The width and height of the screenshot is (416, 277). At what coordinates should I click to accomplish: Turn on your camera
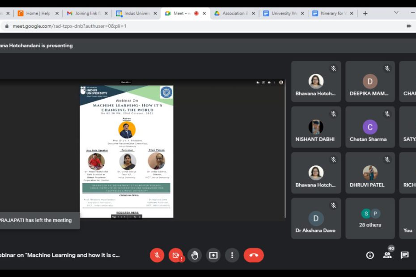tap(176, 255)
